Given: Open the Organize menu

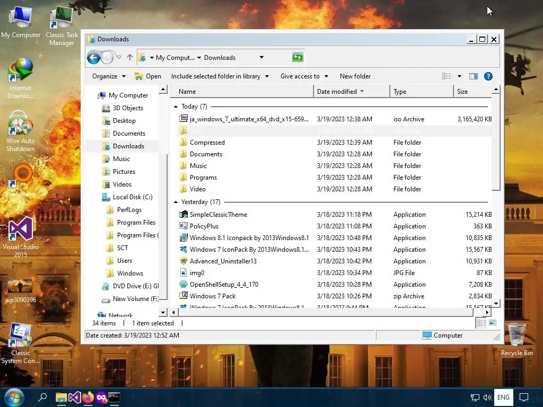Looking at the screenshot, I should click(x=109, y=76).
